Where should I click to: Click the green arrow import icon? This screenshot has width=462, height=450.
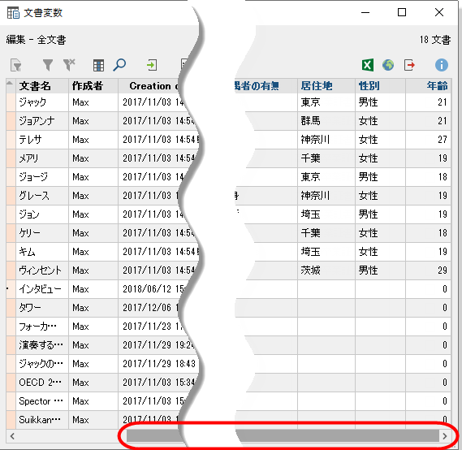(152, 65)
